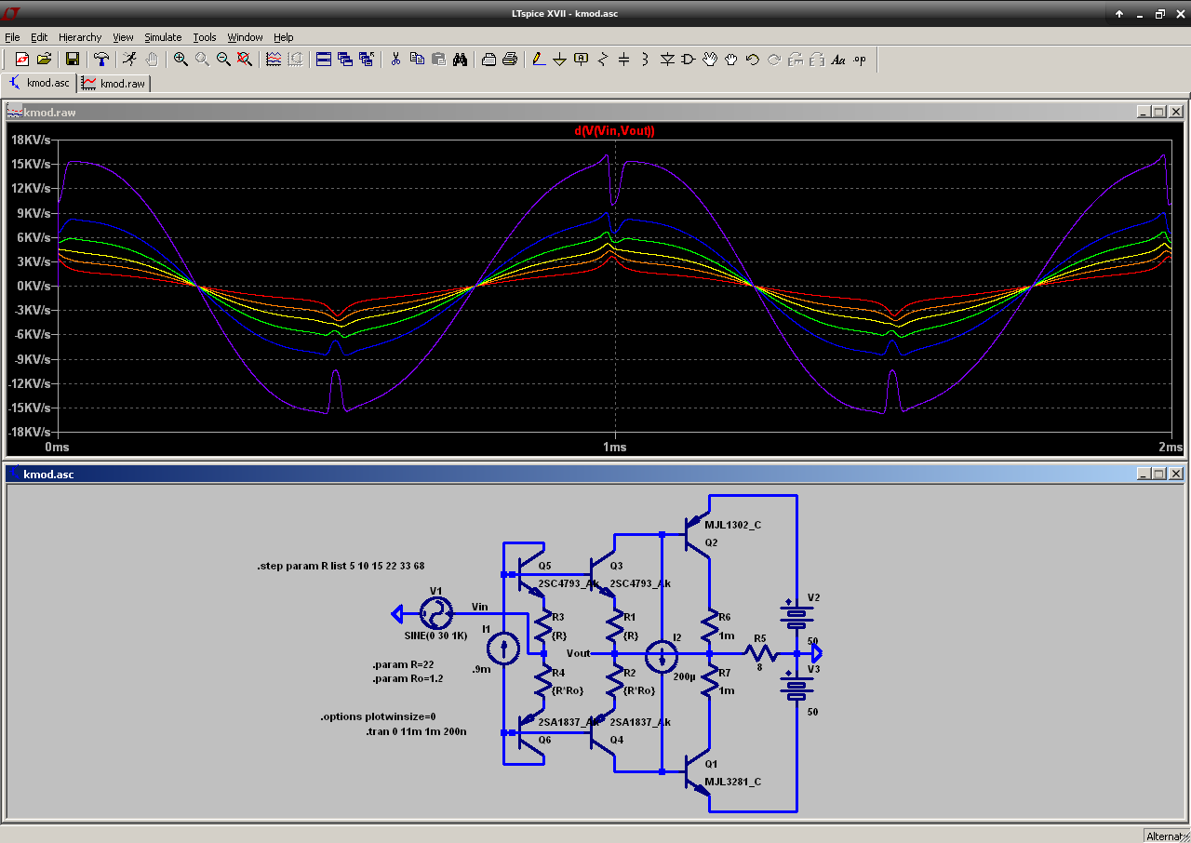This screenshot has height=843, width=1191.
Task: Place a Ground symbol tool
Action: [x=559, y=60]
